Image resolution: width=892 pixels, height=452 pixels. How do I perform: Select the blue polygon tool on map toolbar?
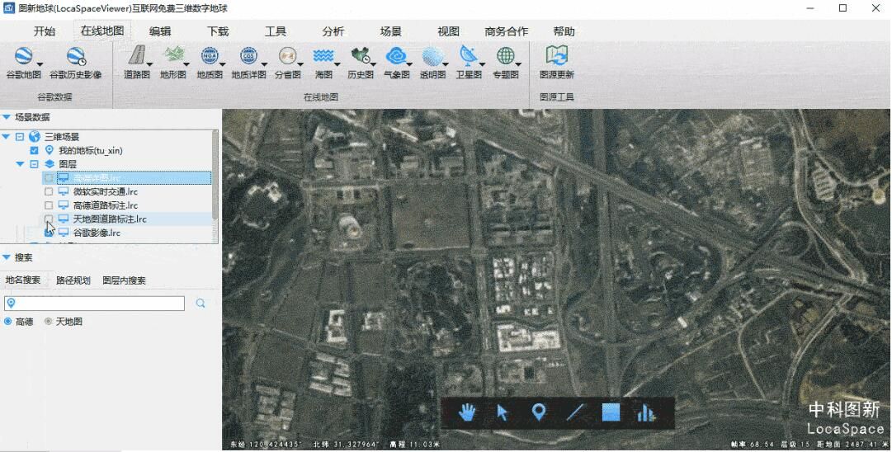[x=611, y=412]
